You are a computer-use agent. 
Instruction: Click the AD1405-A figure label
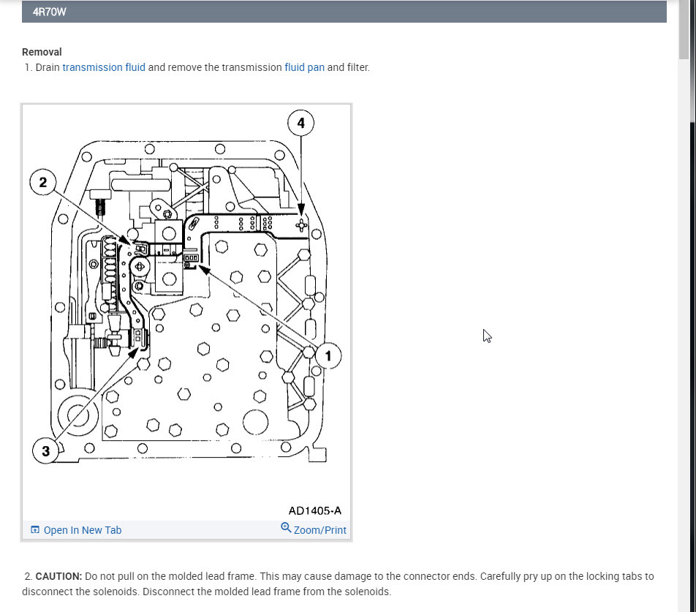314,511
